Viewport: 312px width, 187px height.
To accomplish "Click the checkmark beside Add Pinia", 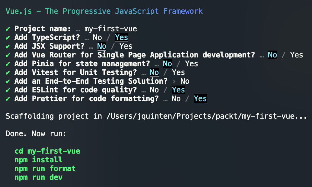I will pyautogui.click(x=8, y=64).
